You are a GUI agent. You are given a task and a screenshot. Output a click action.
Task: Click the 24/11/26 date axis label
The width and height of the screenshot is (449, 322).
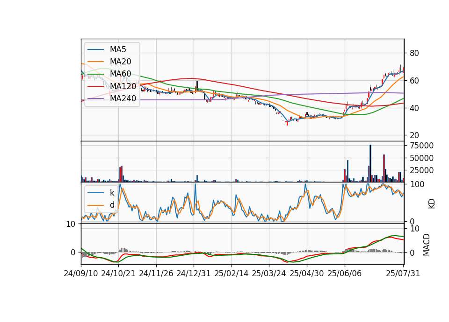[x=156, y=273]
